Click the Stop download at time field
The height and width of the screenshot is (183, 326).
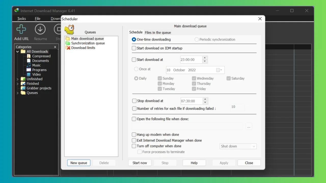pos(192,101)
